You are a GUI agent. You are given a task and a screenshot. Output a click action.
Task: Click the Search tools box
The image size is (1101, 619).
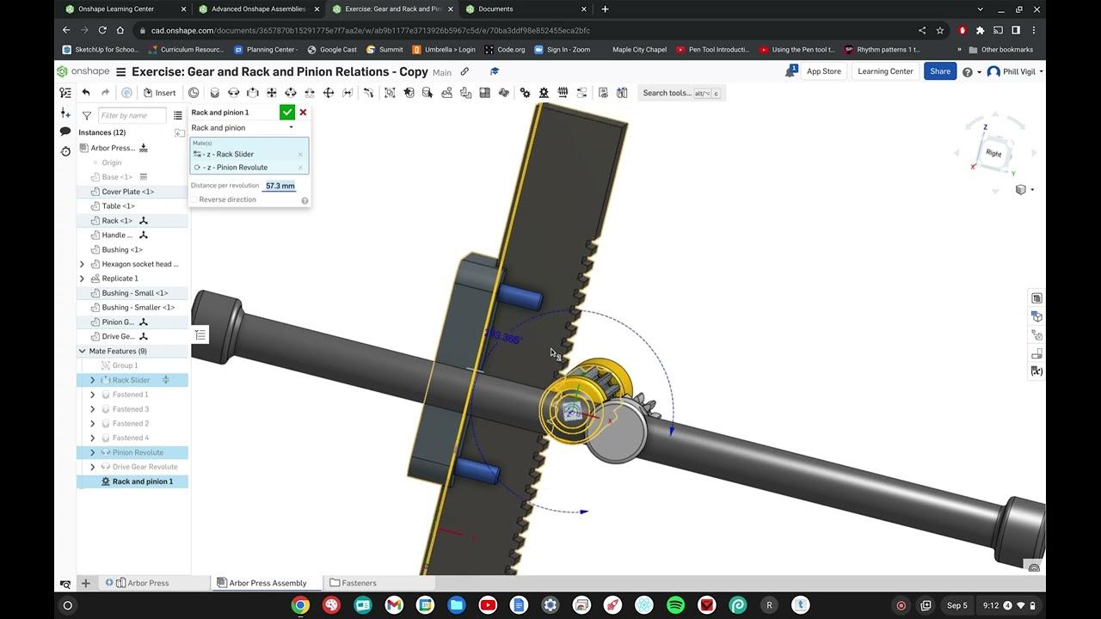(x=680, y=93)
